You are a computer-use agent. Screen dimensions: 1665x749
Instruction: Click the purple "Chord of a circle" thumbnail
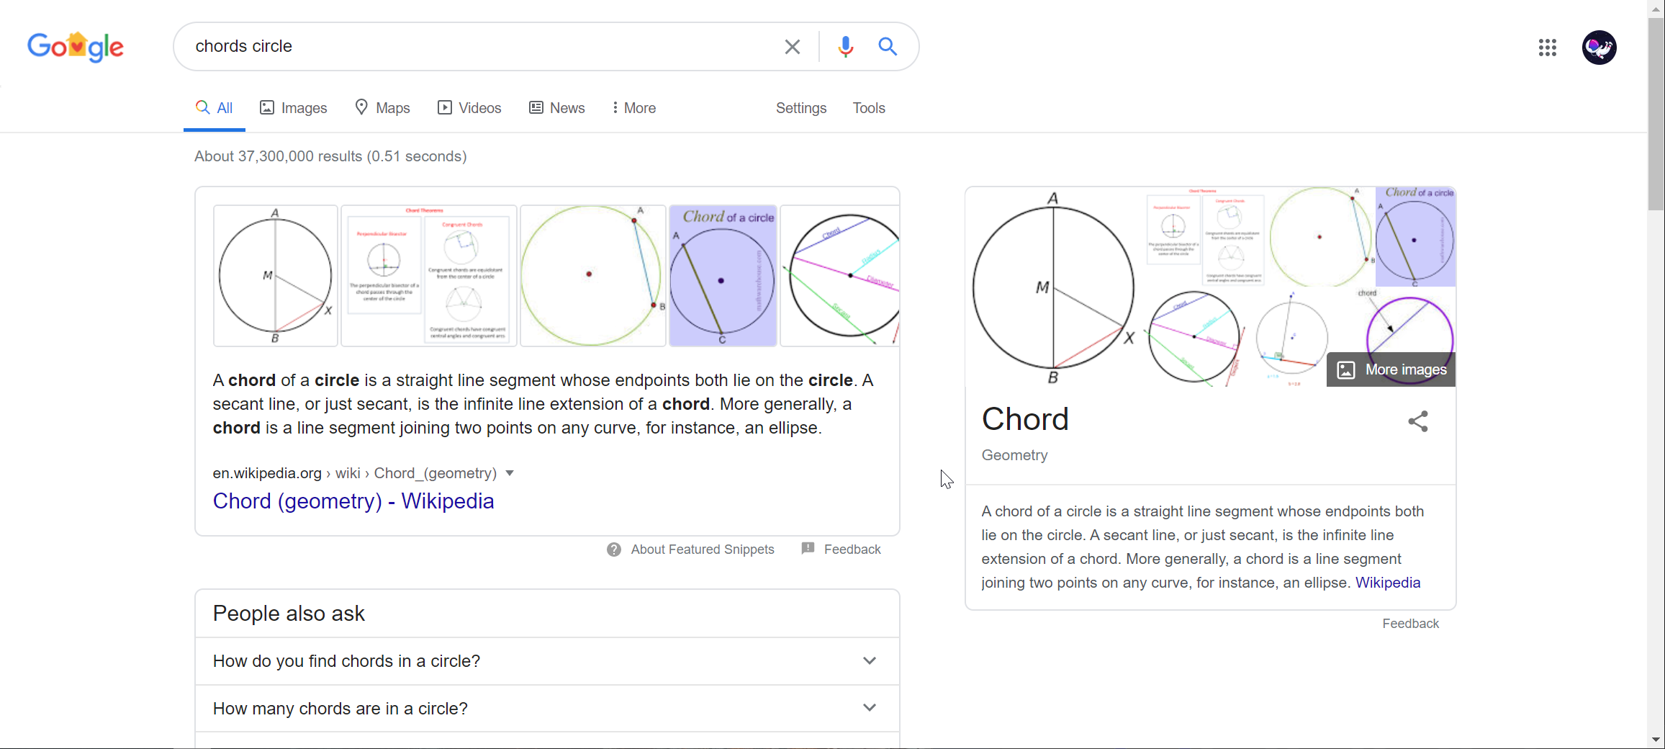point(723,276)
